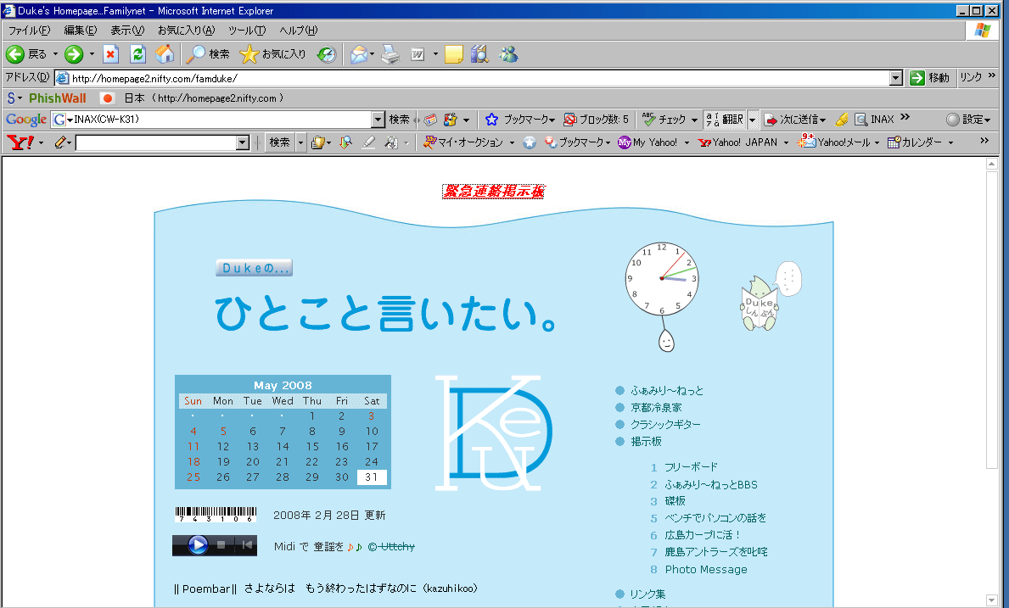1009x608 pixels.
Task: Click the Google Bookmarks blue star
Action: tap(491, 120)
